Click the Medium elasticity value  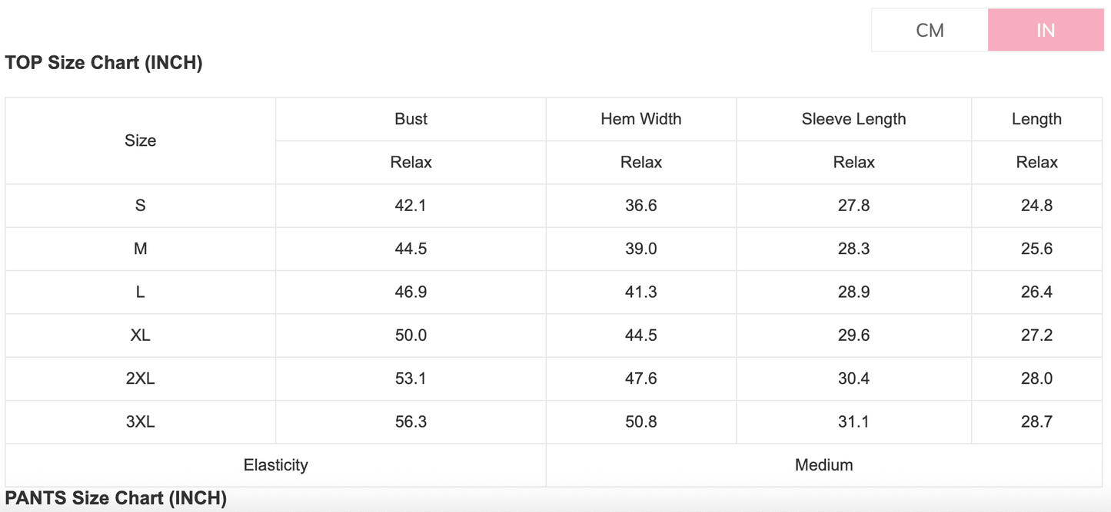point(823,464)
